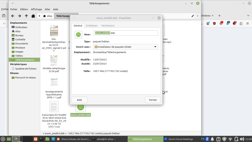Open browser hamburger menu behind file manager
Image resolution: width=252 pixels, height=142 pixels.
[x=247, y=23]
